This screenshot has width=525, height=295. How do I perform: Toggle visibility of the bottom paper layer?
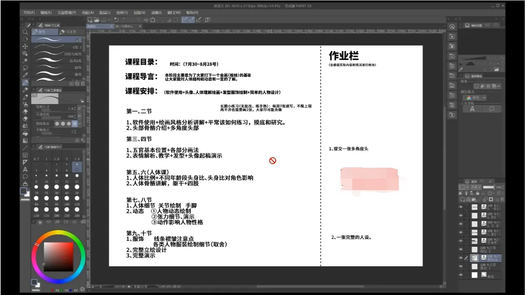click(461, 275)
